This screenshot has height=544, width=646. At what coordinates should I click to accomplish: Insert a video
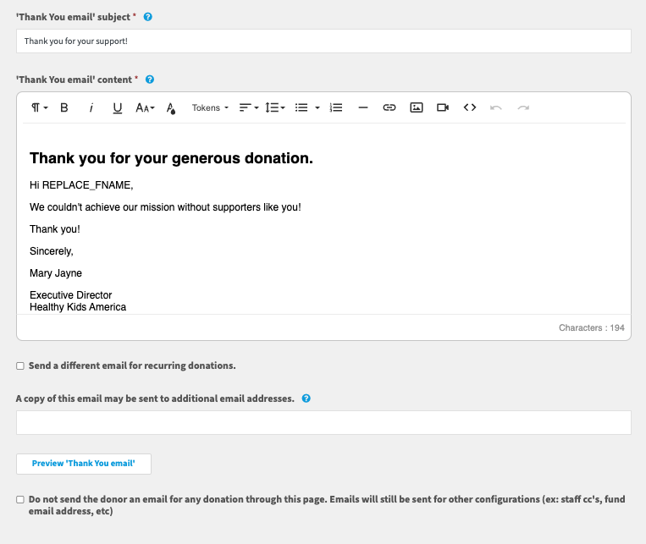pos(443,108)
